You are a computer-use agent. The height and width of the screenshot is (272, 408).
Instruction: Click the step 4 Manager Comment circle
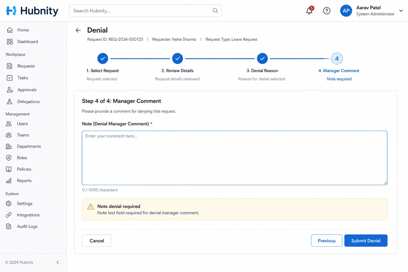337,59
